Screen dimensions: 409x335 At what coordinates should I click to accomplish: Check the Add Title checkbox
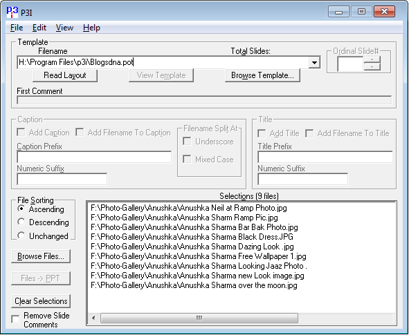click(x=262, y=133)
